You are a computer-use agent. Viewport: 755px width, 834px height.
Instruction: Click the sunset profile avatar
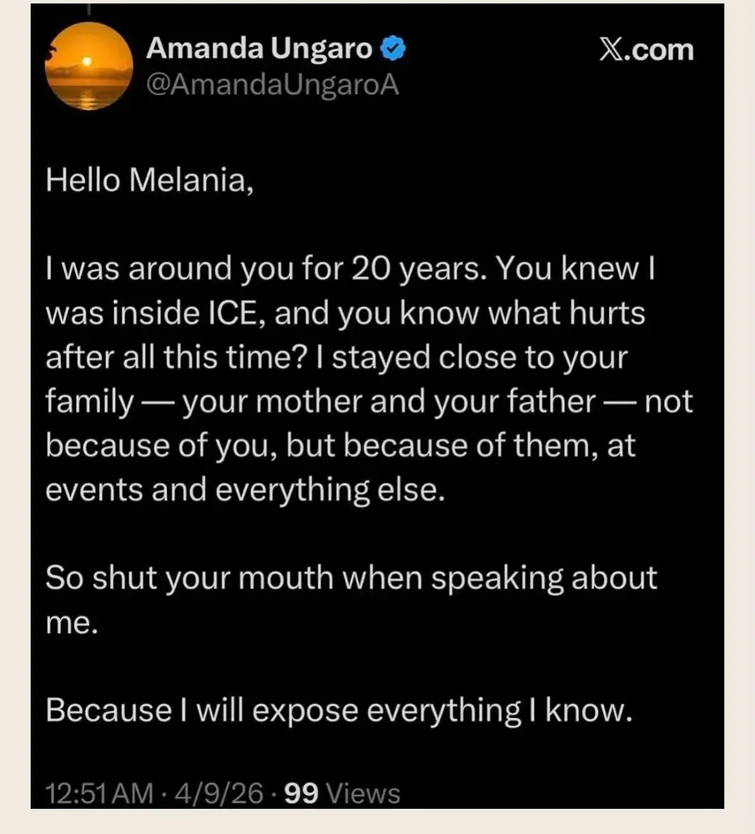[87, 65]
